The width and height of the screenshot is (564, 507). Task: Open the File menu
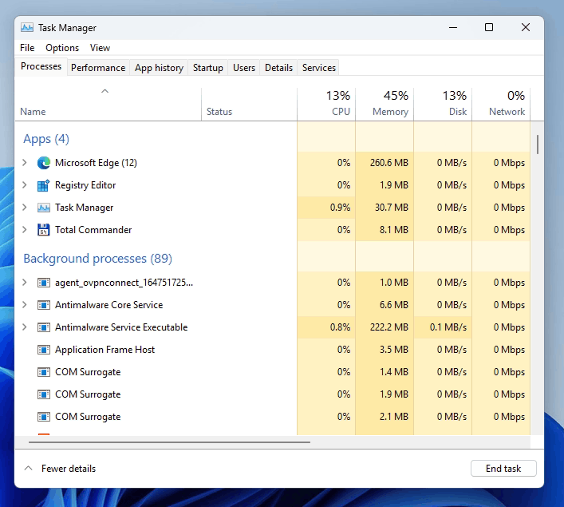tap(27, 48)
